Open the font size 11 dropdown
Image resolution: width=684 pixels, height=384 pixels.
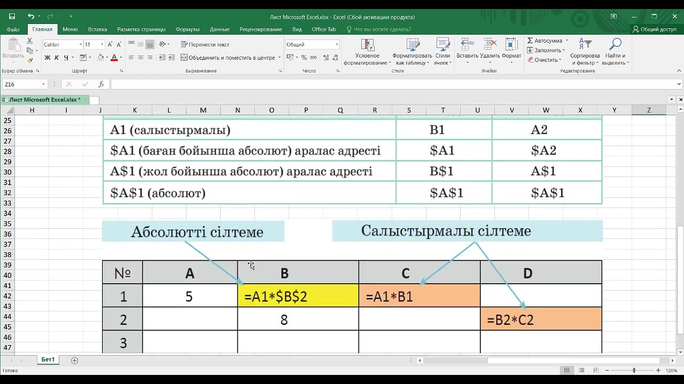click(102, 45)
